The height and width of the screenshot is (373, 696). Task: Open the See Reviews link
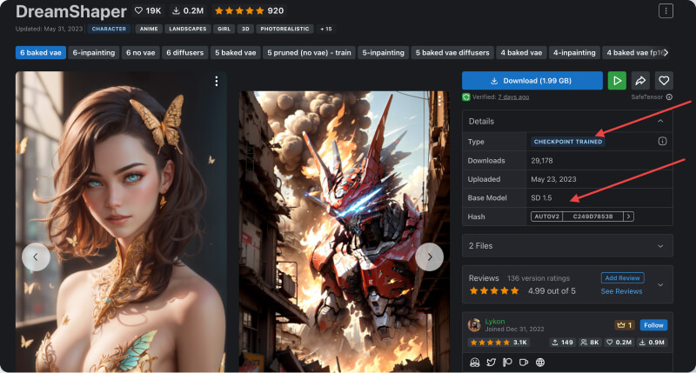[621, 291]
